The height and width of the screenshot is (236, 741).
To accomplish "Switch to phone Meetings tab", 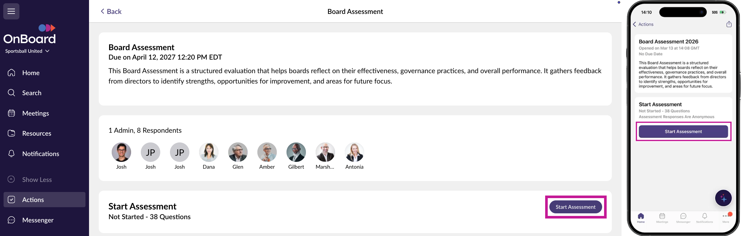I will click(x=662, y=218).
